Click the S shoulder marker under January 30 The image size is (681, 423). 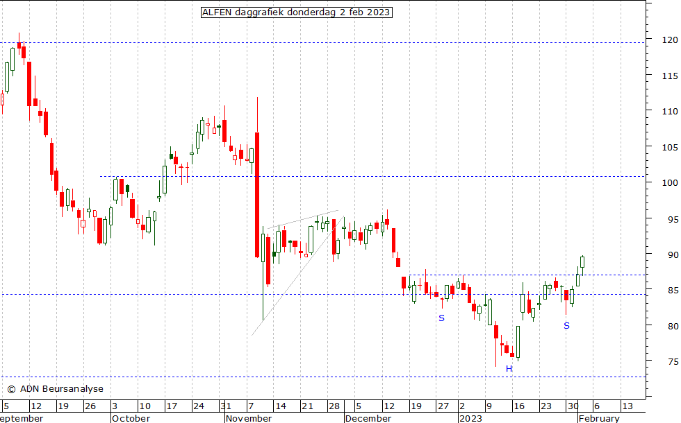(x=566, y=325)
